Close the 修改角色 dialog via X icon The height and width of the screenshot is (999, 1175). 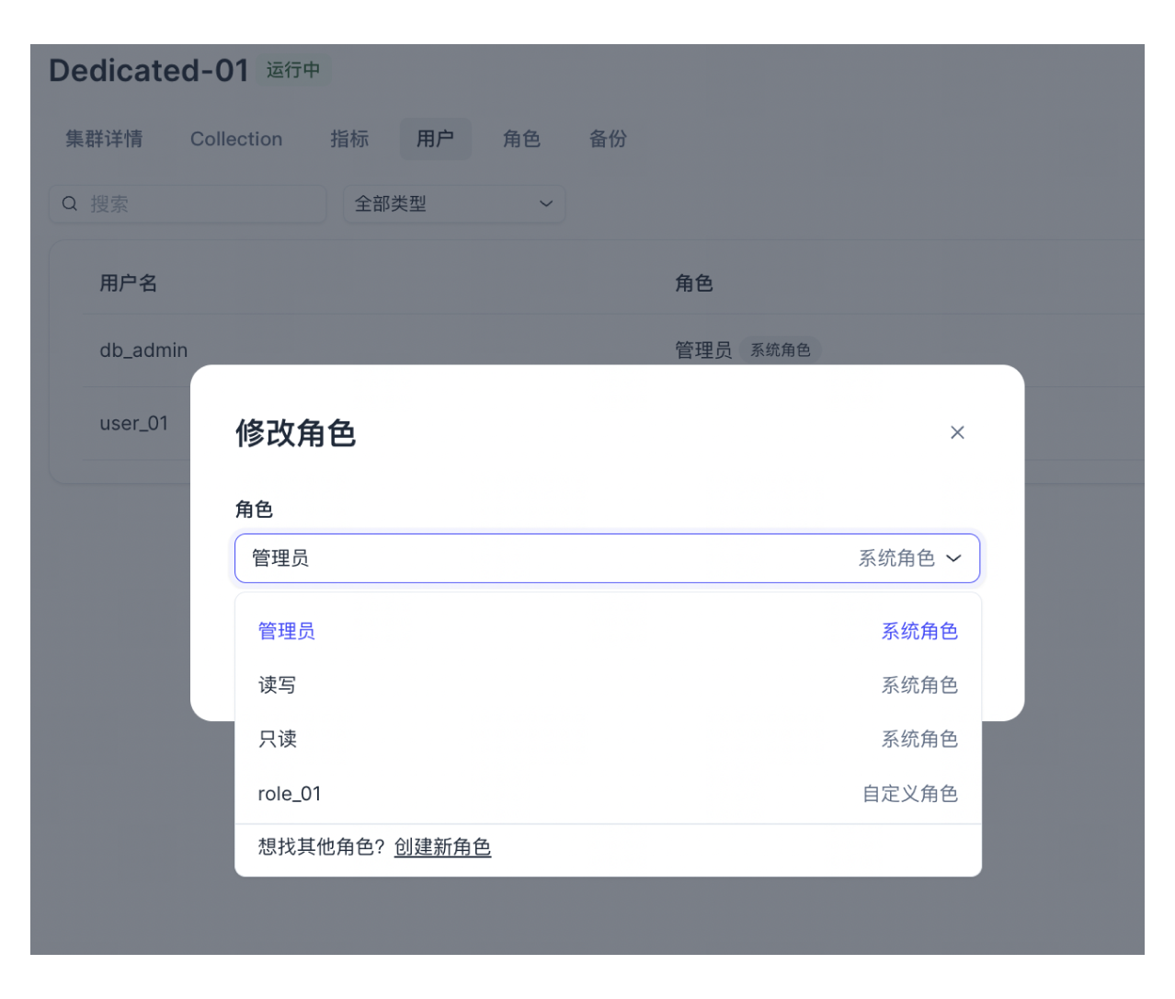[x=957, y=432]
